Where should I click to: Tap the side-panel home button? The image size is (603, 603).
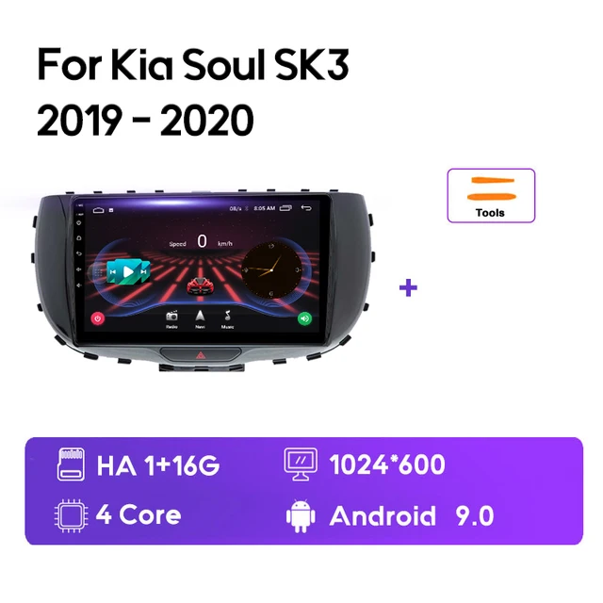79,238
